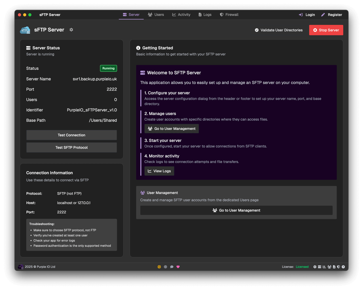The image size is (363, 290).
Task: Open the Firewall tab
Action: click(x=229, y=15)
